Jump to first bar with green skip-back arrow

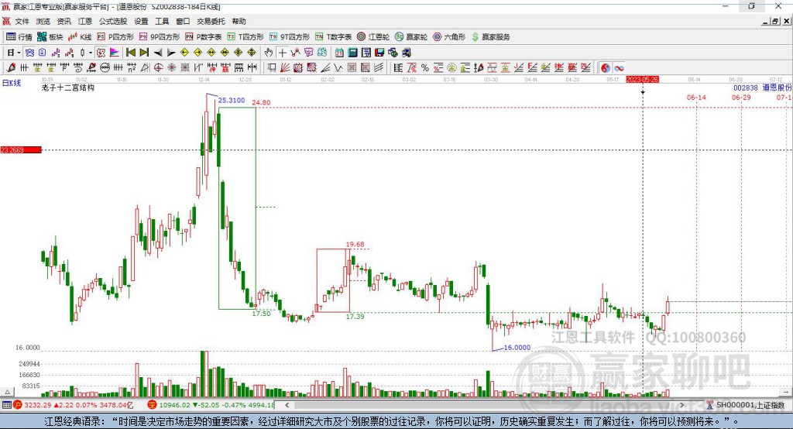pos(130,53)
